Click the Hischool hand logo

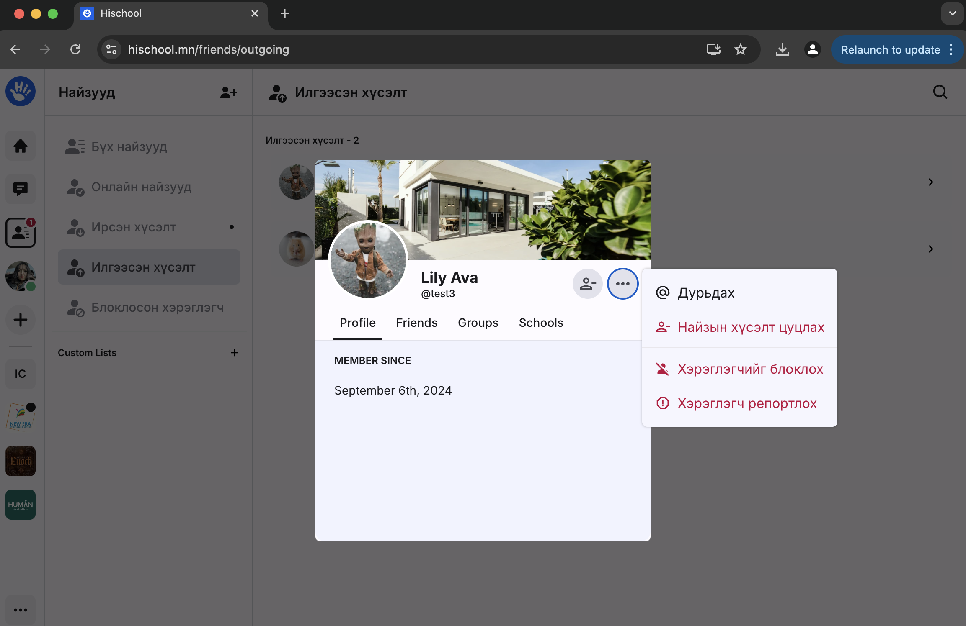point(20,91)
